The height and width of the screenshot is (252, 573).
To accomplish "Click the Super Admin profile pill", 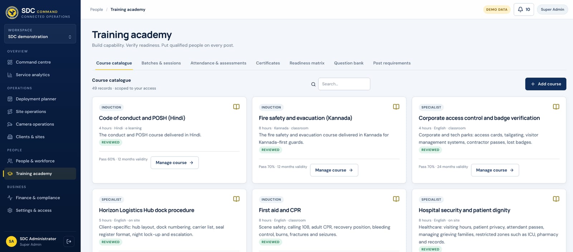I will (552, 10).
